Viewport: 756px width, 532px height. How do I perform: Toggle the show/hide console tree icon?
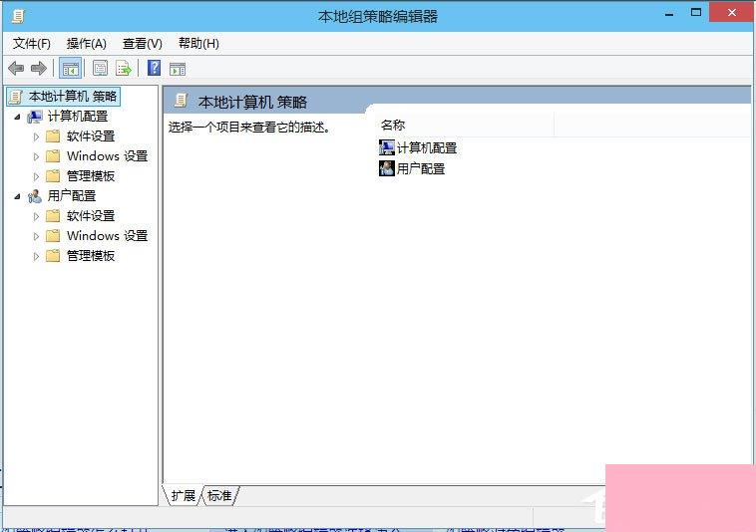[71, 69]
